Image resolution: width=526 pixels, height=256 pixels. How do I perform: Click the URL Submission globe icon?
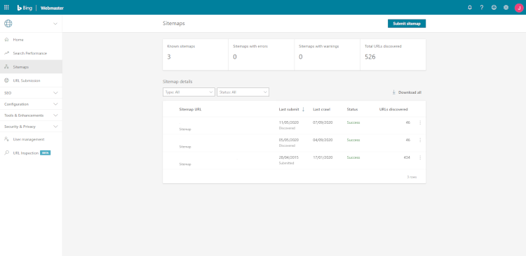6,80
